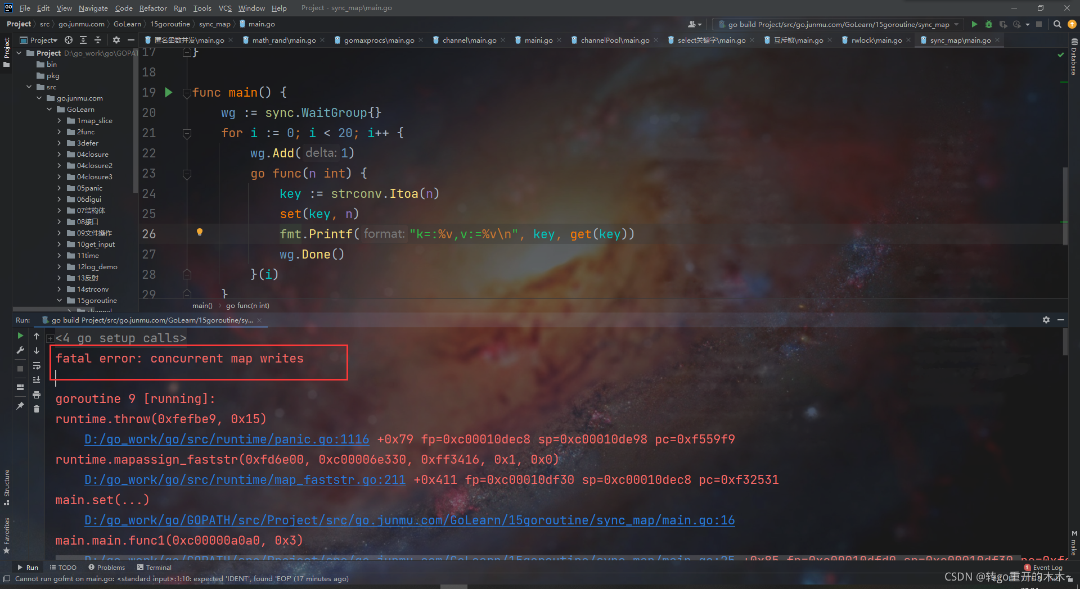
Task: Expand the 1map_slice folder
Action: tap(59, 120)
